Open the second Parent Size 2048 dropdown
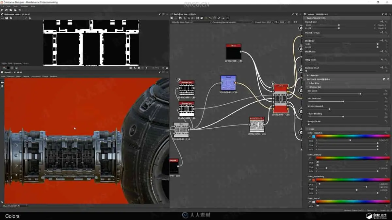 [283, 22]
